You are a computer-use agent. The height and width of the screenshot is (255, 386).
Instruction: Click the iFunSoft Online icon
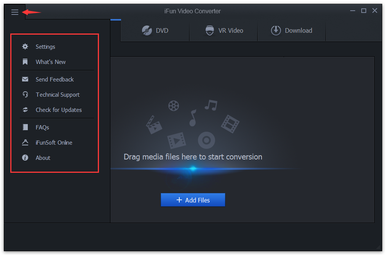[25, 142]
